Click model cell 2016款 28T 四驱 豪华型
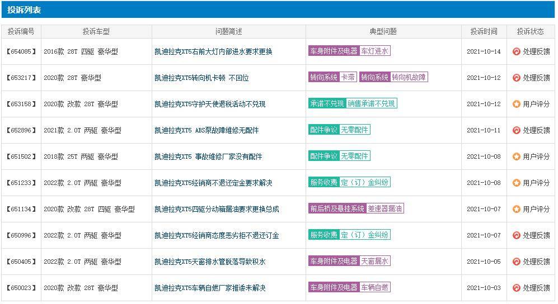The height and width of the screenshot is (304, 558). [x=81, y=51]
